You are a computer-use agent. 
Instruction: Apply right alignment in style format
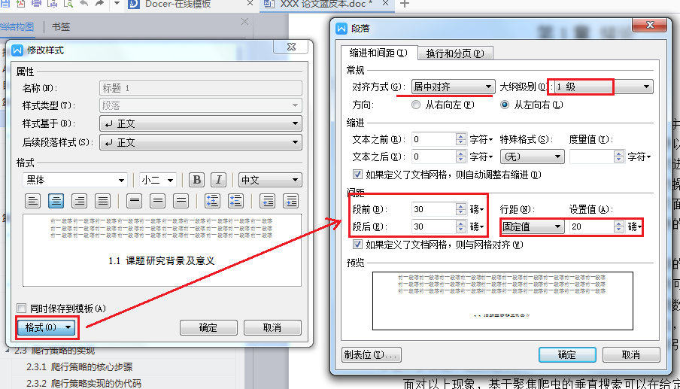point(80,201)
